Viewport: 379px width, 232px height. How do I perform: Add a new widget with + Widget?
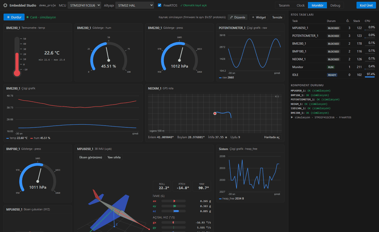point(259,17)
